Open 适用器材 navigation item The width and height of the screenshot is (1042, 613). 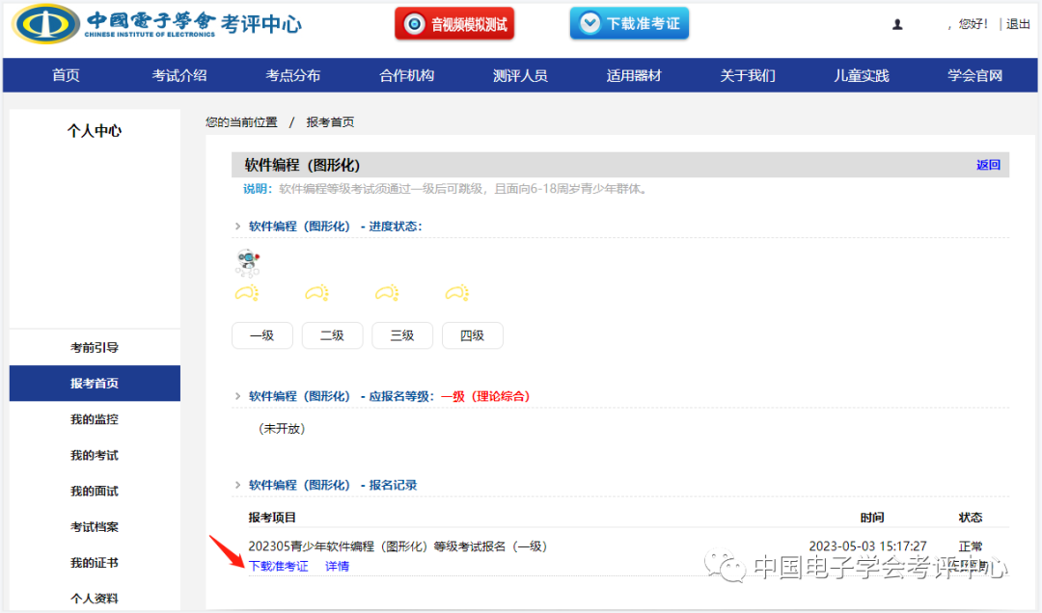tap(634, 75)
